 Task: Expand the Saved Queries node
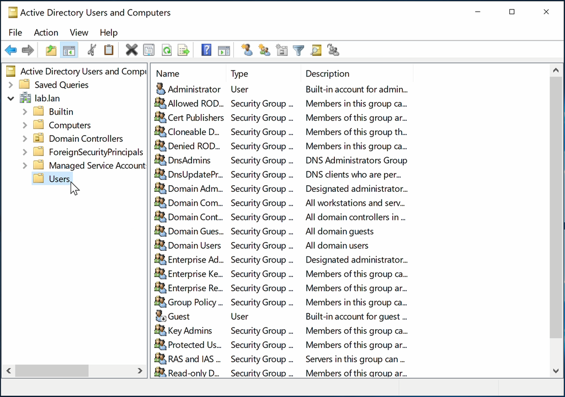pos(11,85)
